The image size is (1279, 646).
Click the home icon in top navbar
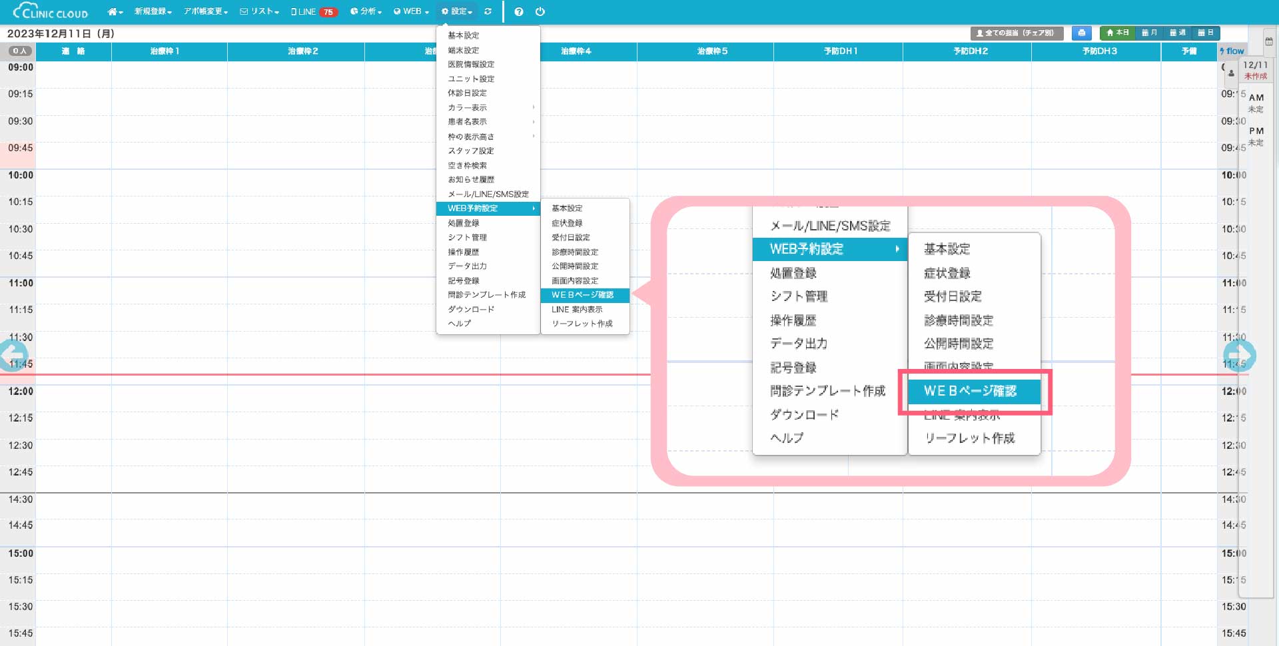click(x=115, y=12)
